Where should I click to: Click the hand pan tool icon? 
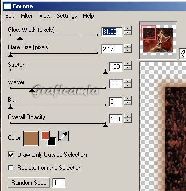point(182,54)
